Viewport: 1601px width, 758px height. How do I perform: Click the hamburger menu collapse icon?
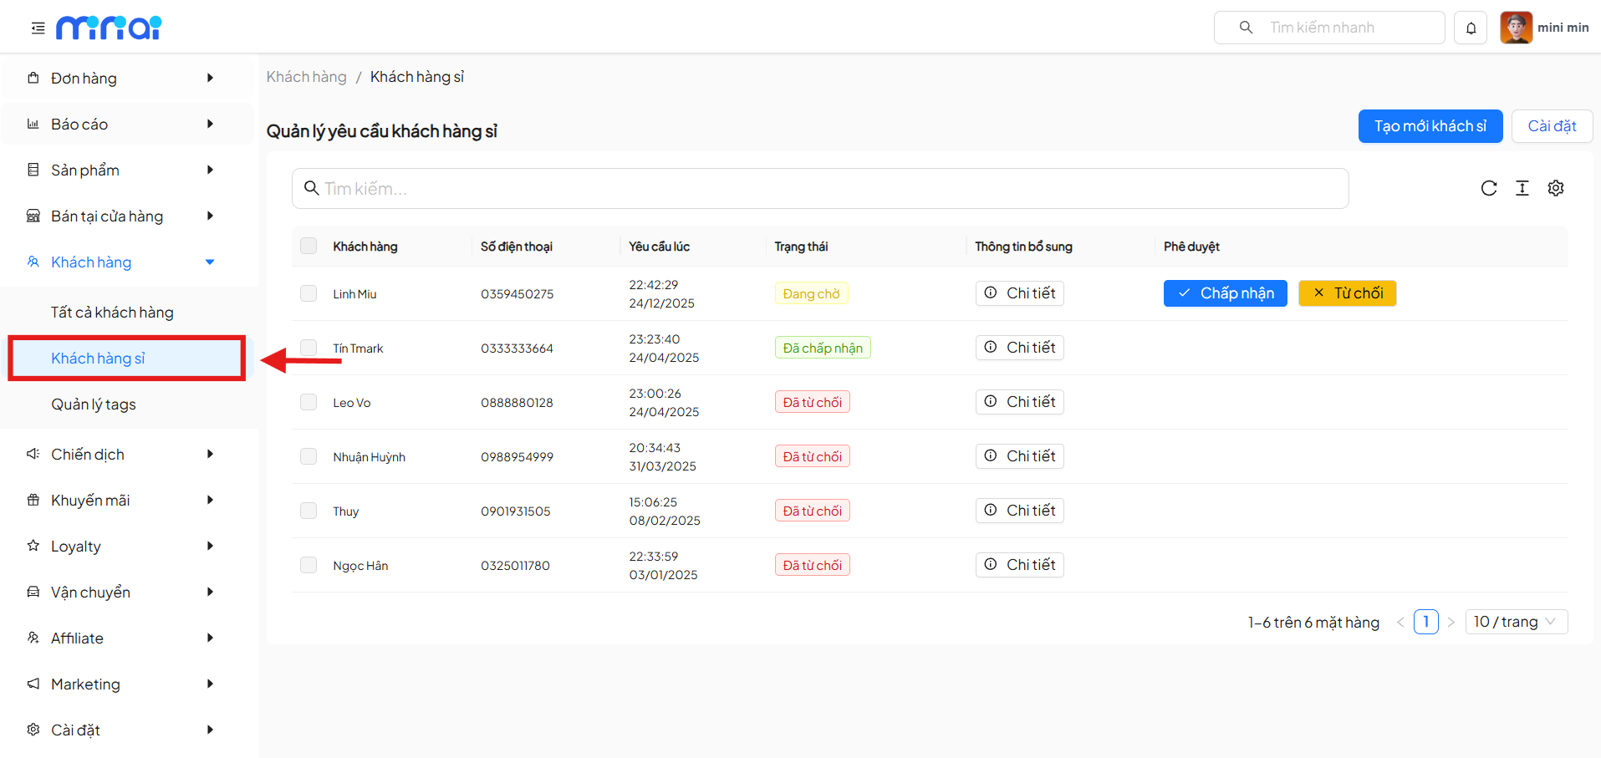(38, 28)
